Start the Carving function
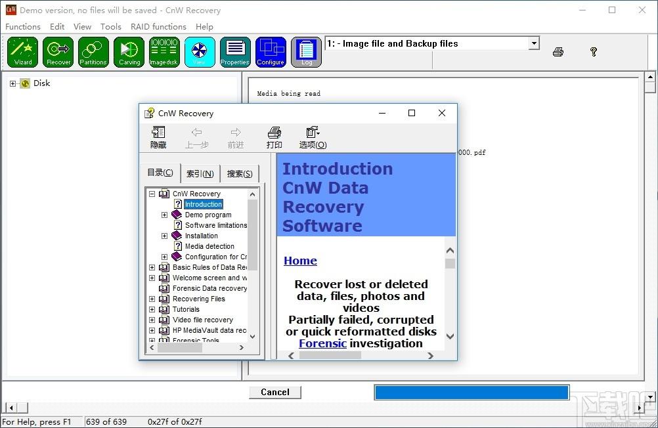The width and height of the screenshot is (658, 428). click(129, 52)
